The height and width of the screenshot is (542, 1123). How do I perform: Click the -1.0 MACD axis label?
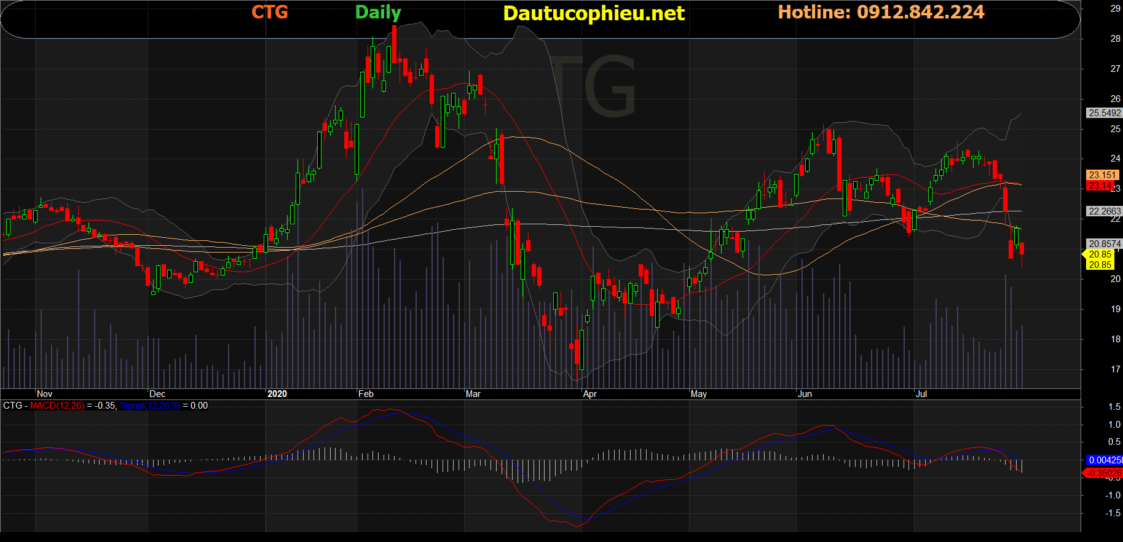[x=1113, y=495]
